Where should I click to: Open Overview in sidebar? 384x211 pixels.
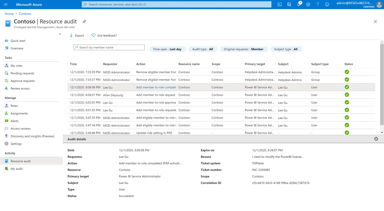coord(17,48)
